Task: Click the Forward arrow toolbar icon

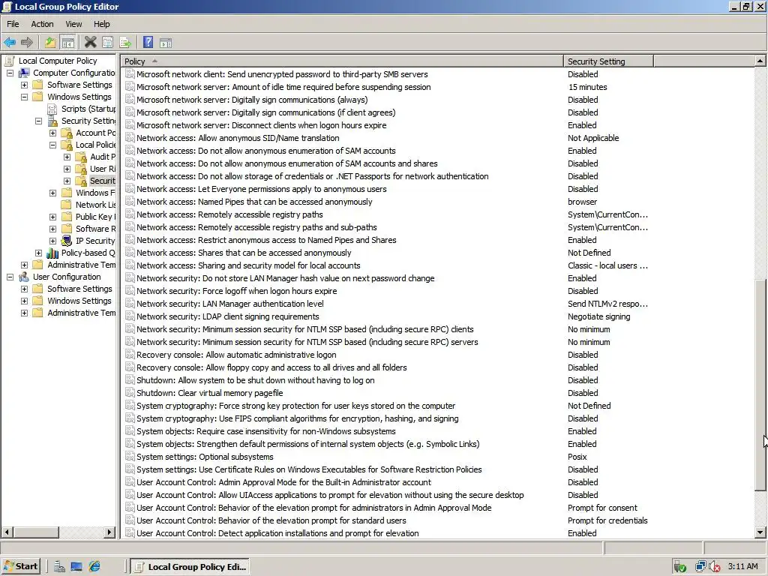Action: 28,43
